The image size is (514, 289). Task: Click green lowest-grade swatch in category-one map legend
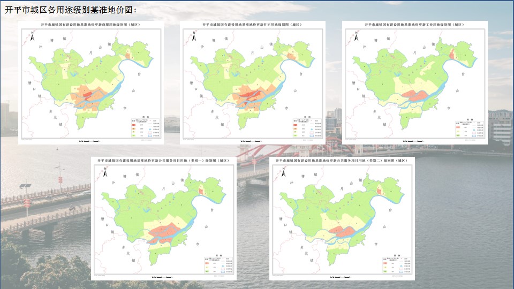(x=208, y=272)
